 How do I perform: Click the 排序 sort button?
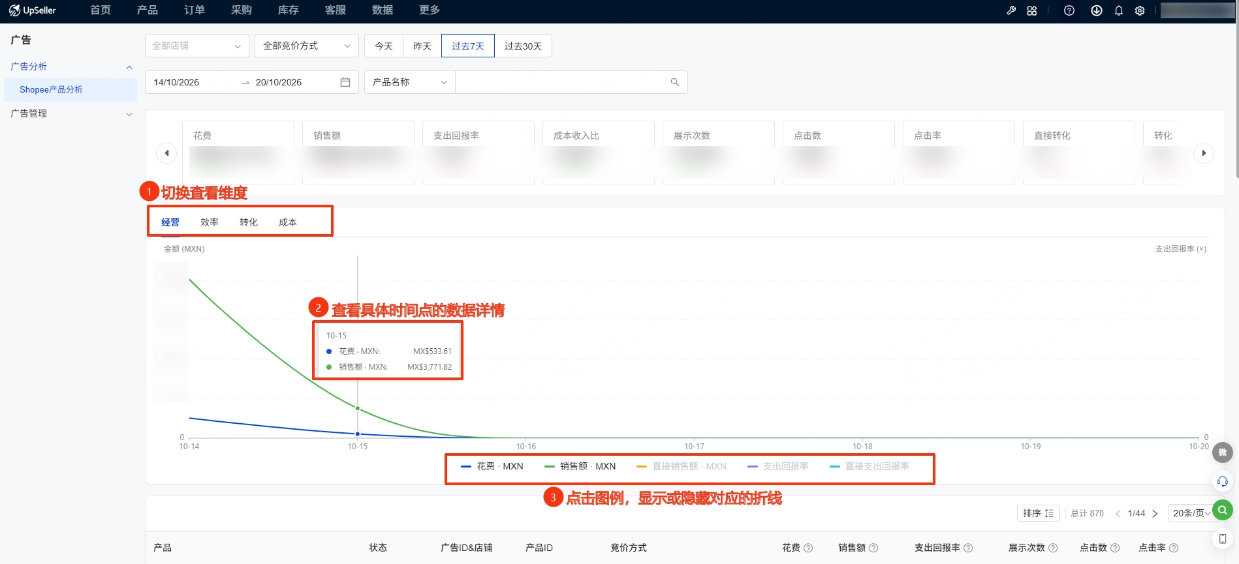pyautogui.click(x=1038, y=513)
